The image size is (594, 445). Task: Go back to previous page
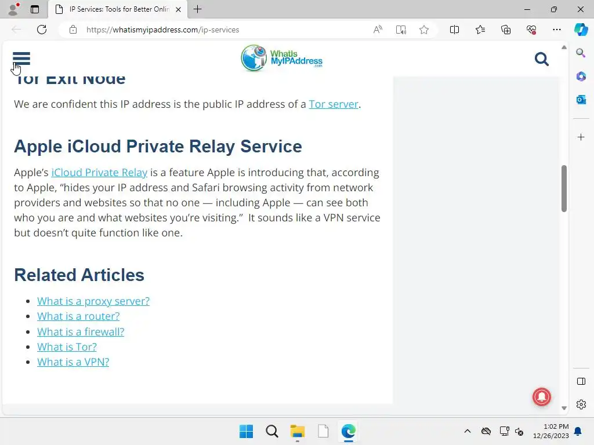pyautogui.click(x=16, y=30)
